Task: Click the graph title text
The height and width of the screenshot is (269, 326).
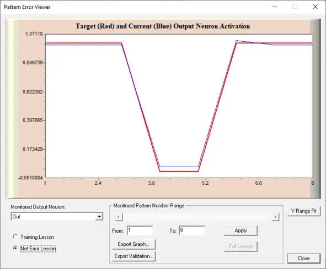Action: click(163, 26)
